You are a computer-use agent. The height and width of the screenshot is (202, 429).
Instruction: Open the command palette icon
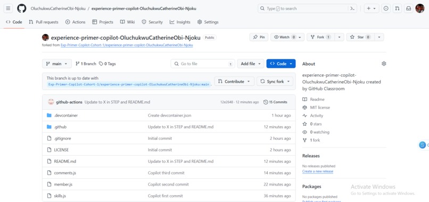point(353,8)
